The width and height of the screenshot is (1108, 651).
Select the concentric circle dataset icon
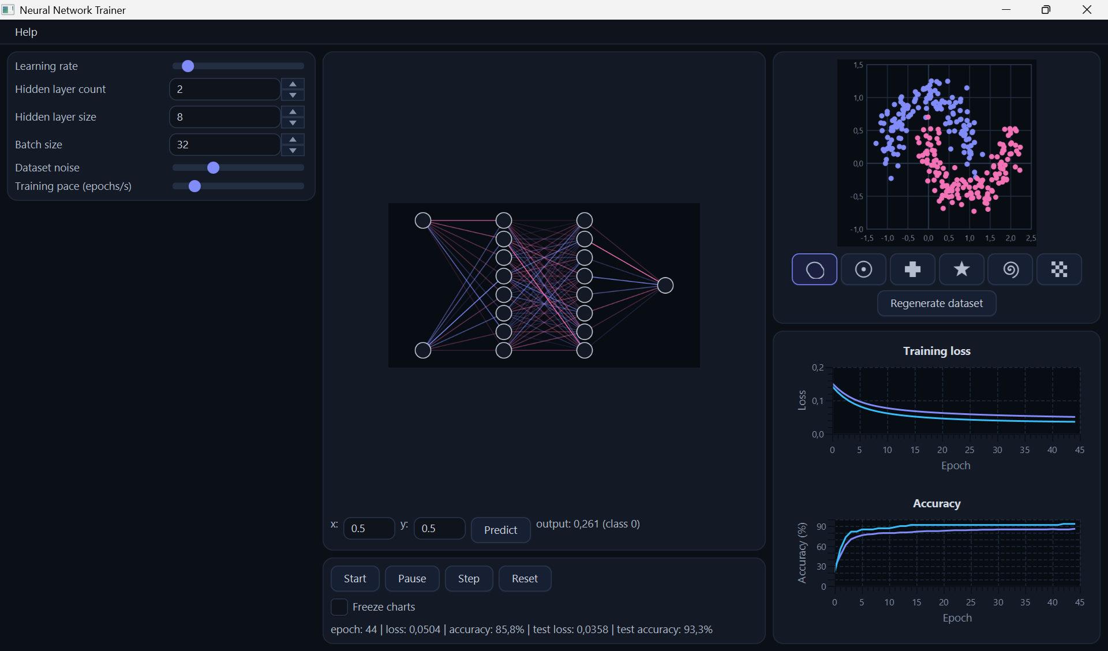click(x=863, y=270)
